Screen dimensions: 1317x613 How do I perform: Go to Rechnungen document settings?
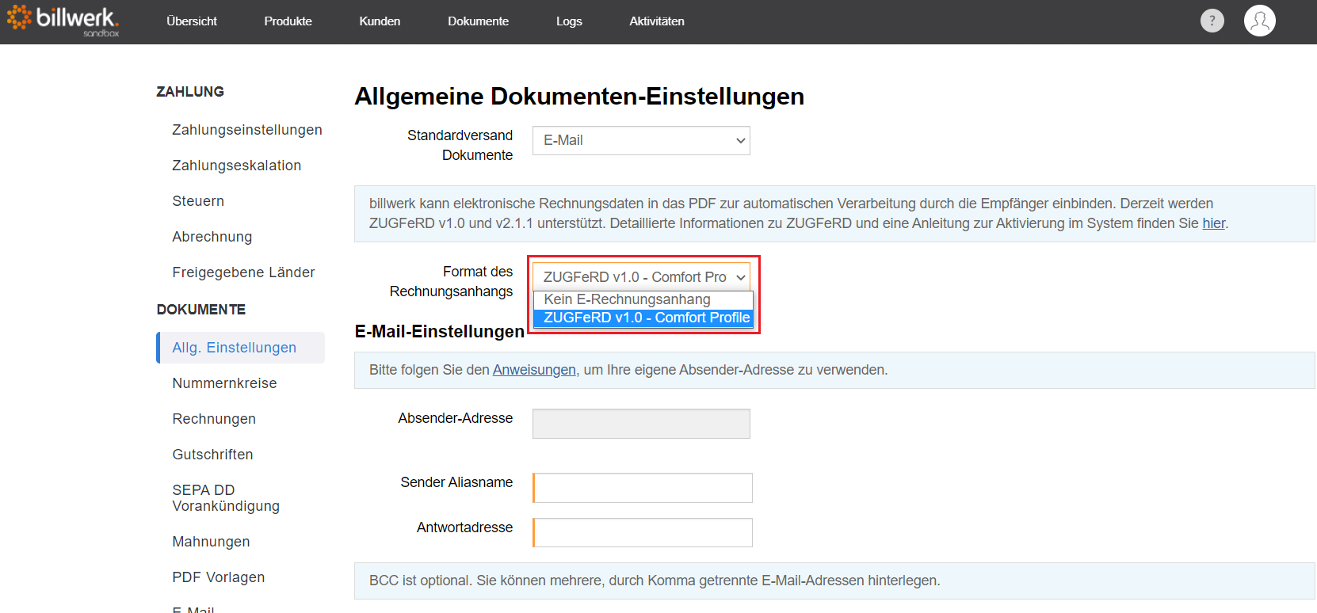(214, 419)
